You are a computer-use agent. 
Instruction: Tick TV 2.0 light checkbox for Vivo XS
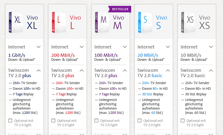pos(183,121)
